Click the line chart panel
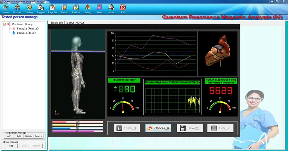Image resolution: width=288 pixels, height=151 pixels. [x=152, y=54]
